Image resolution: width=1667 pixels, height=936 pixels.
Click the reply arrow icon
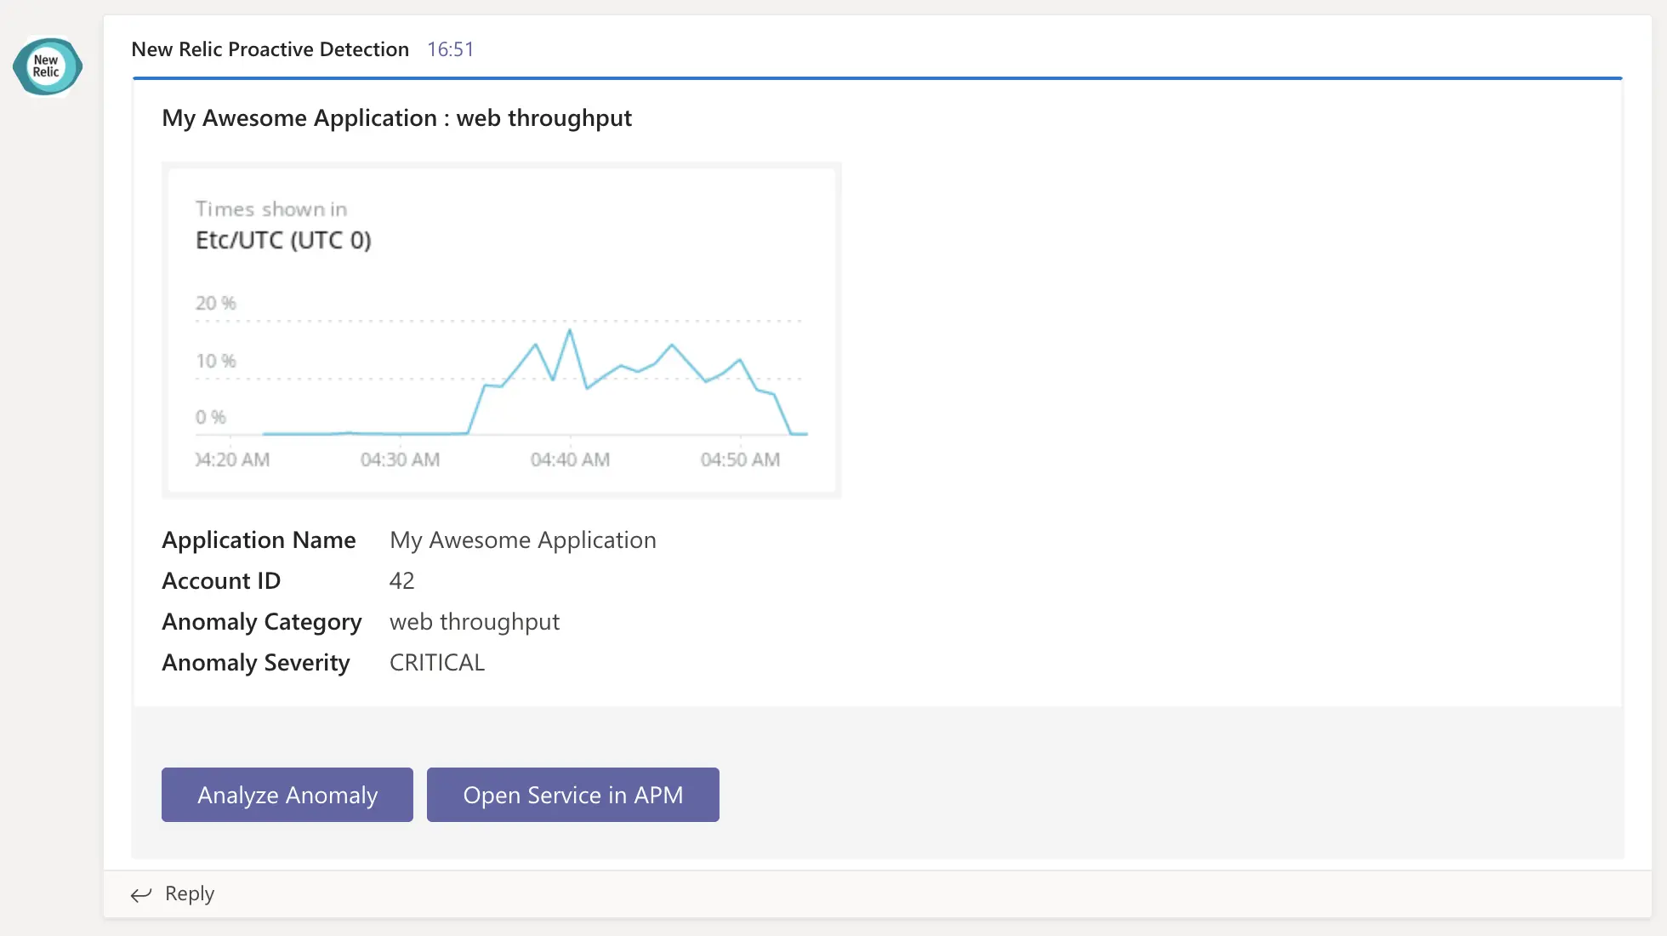[x=141, y=894]
